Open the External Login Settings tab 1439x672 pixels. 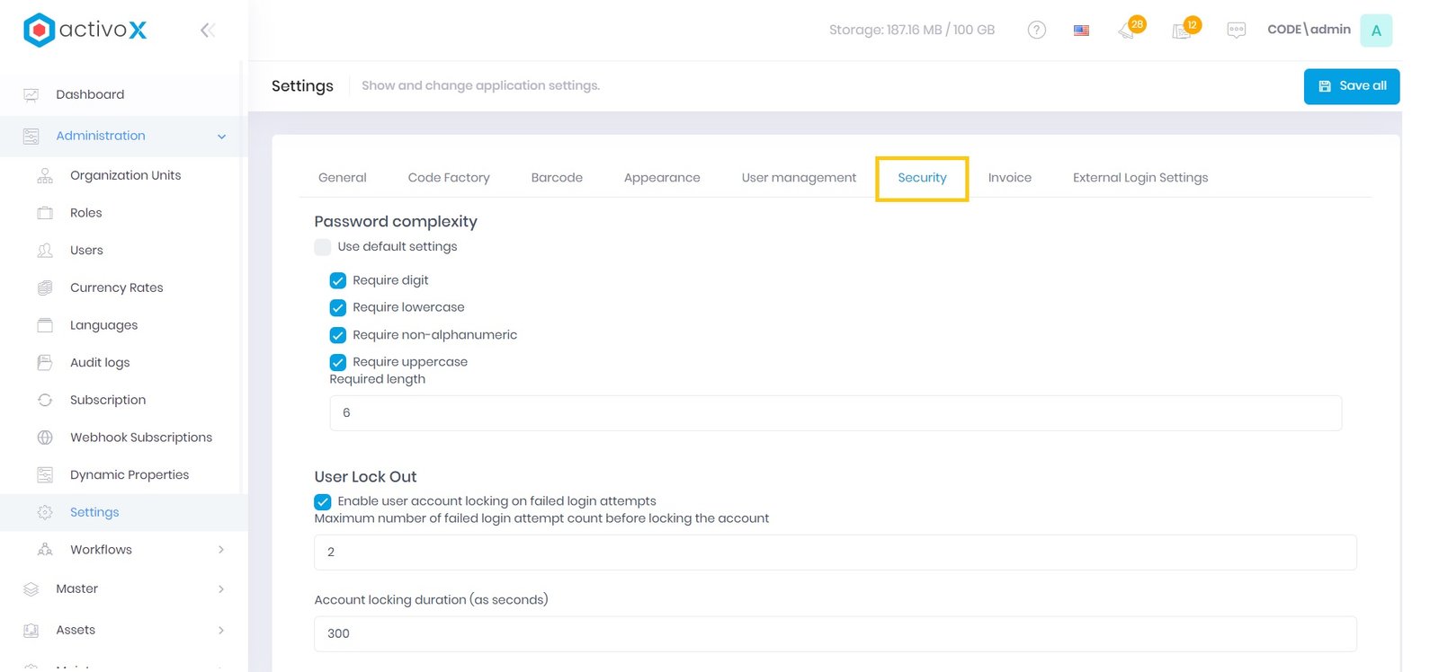tap(1140, 178)
